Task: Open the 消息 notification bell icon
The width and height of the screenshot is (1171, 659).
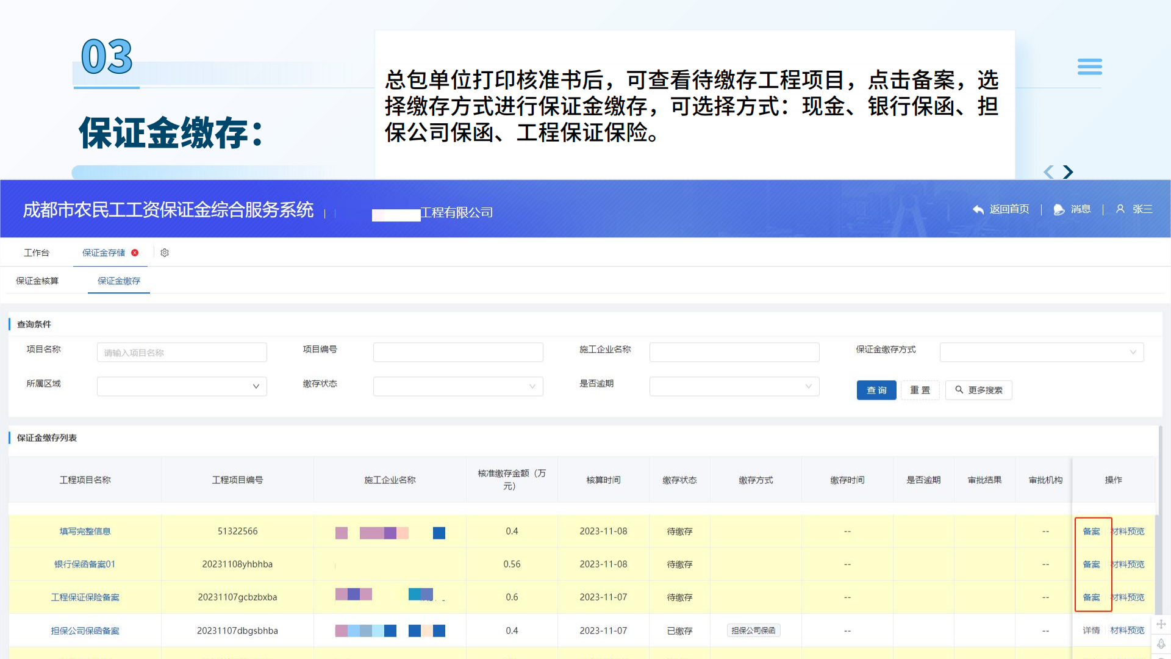Action: pos(1058,209)
